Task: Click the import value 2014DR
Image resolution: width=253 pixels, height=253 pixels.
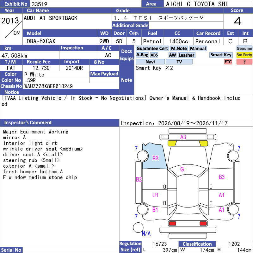Action: [x=74, y=68]
